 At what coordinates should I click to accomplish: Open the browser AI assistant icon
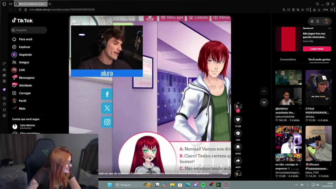click(x=325, y=10)
